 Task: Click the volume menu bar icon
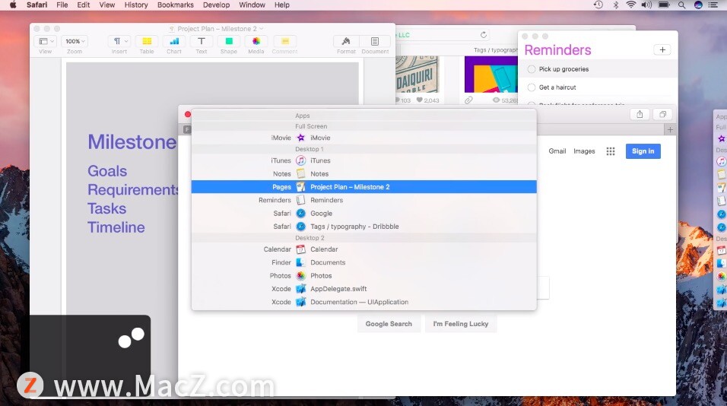coord(646,5)
